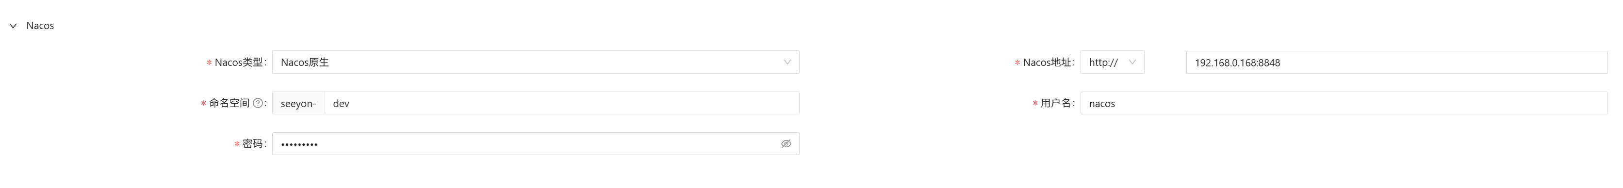The width and height of the screenshot is (1623, 188).
Task: Focus the Nacos address field showing 192.168.0.168:8848
Action: (1396, 62)
